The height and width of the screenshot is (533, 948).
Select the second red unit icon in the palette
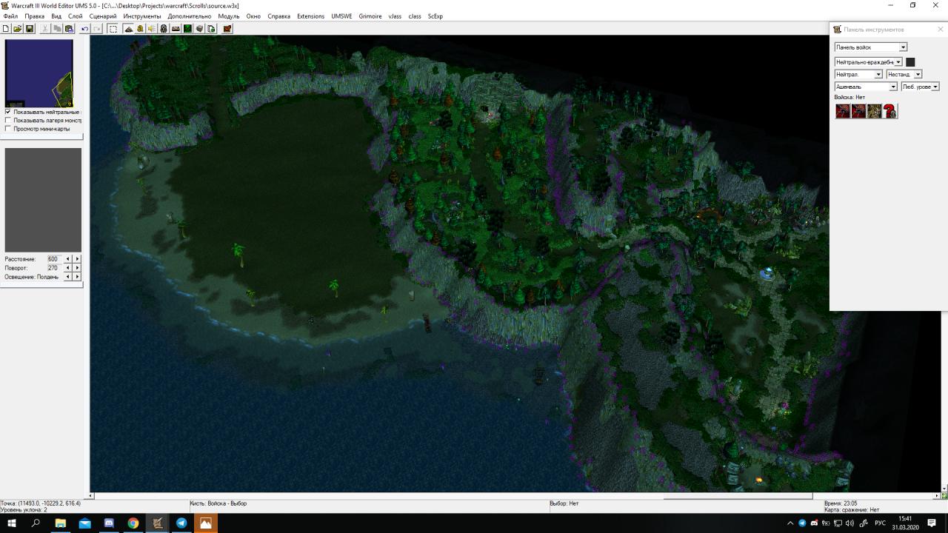click(x=858, y=111)
